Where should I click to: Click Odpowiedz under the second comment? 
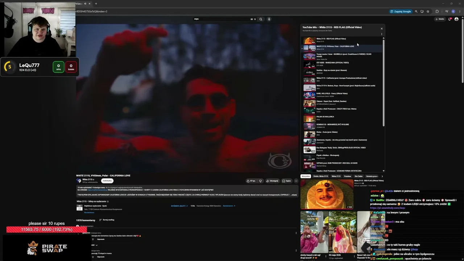tap(101, 257)
